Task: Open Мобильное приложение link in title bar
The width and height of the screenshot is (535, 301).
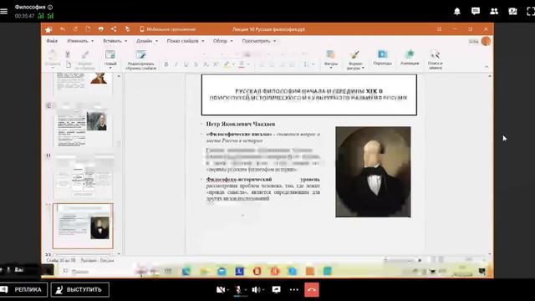Action: 167,29
